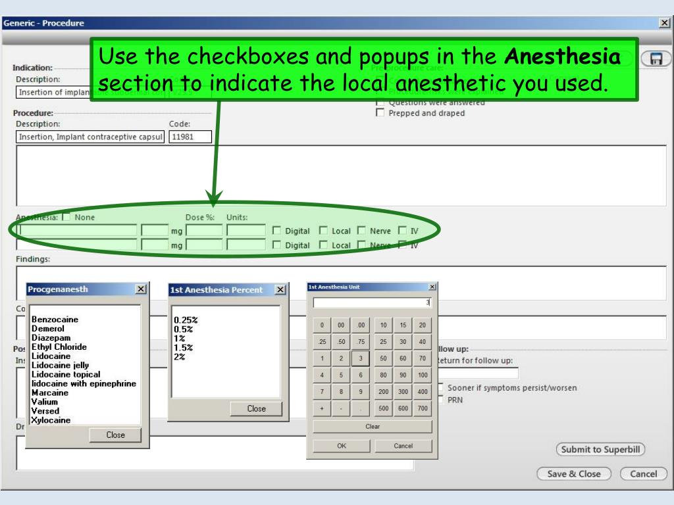The height and width of the screenshot is (505, 674).
Task: Select Demerol in Procgenanesth list
Action: pos(47,329)
